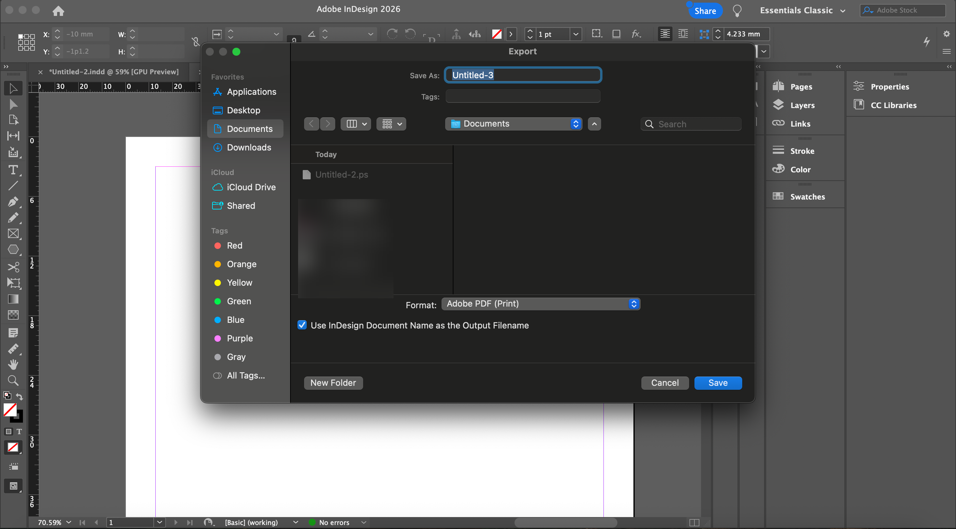The height and width of the screenshot is (529, 956).
Task: Swap fill and stroke arrow icon
Action: pos(20,396)
